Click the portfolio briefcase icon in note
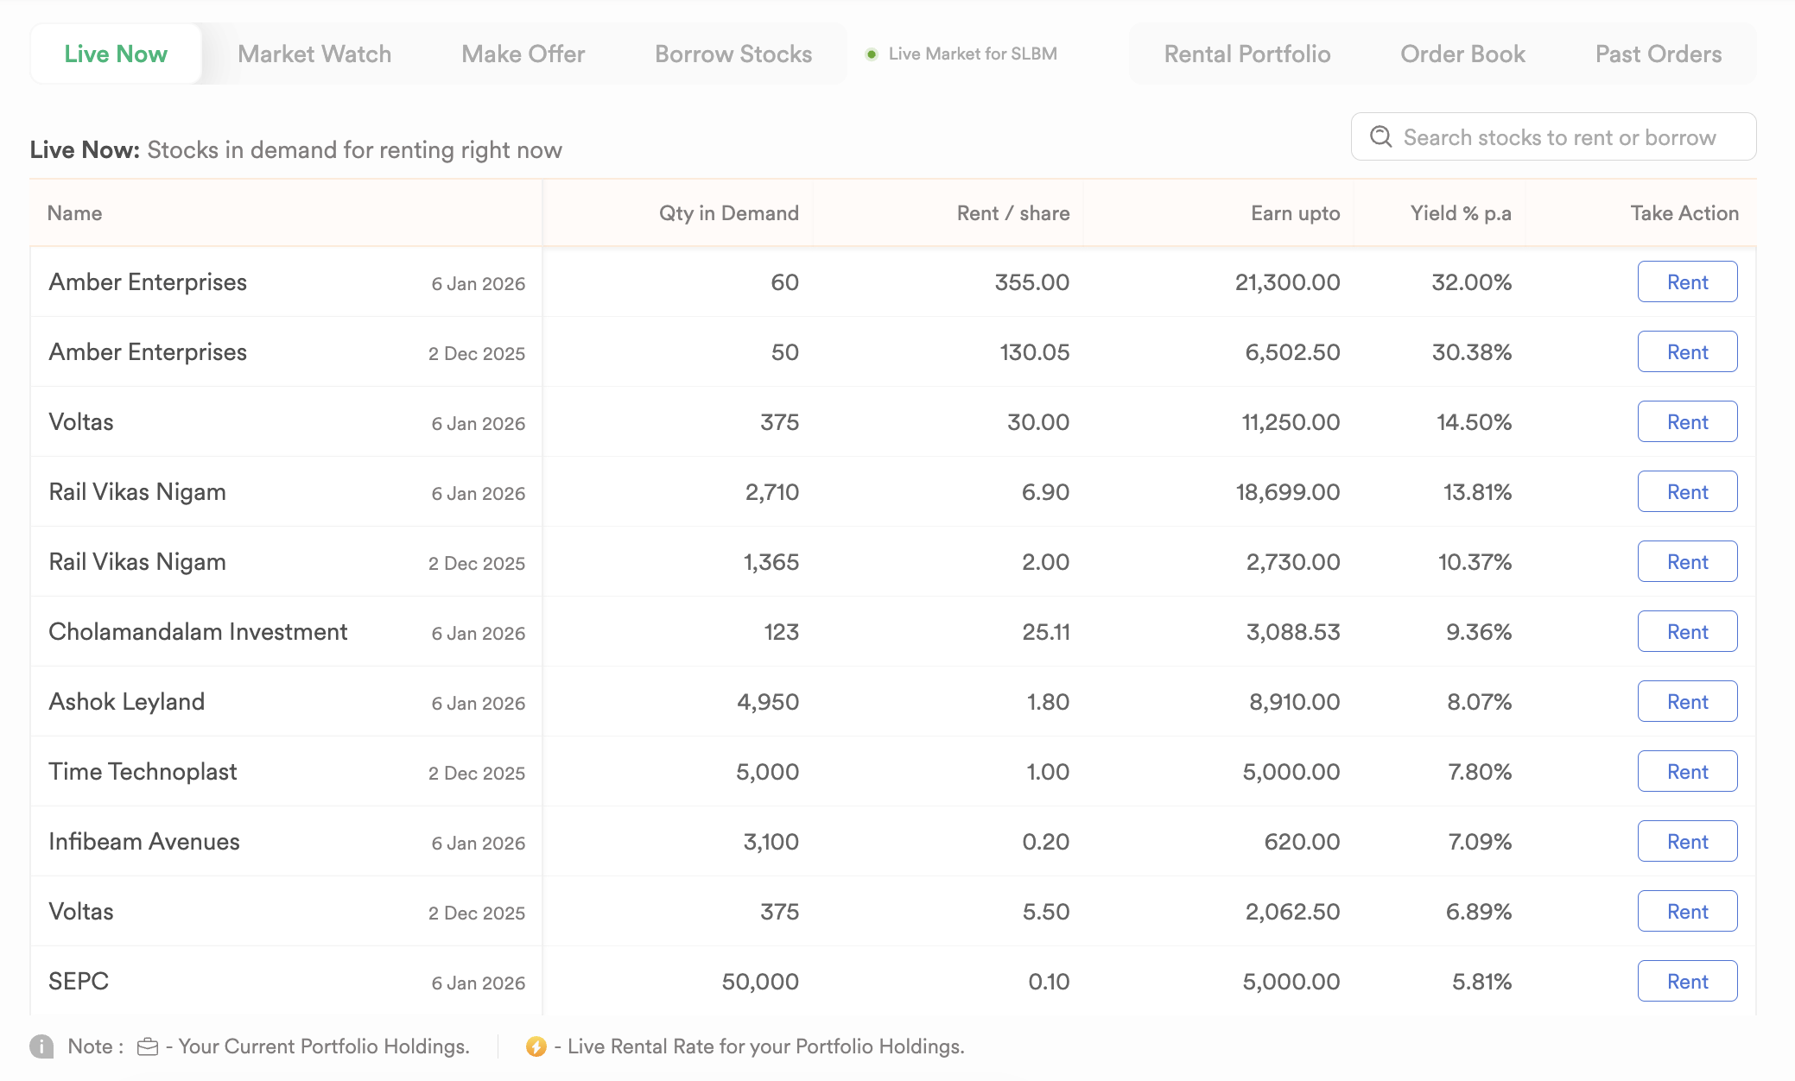Viewport: 1795px width, 1081px height. coord(148,1046)
